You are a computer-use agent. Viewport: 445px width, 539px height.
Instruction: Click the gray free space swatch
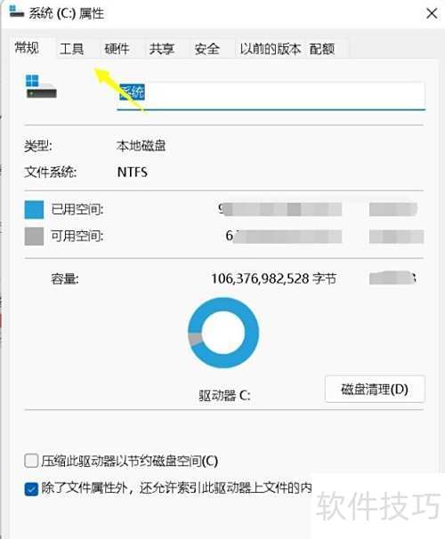[34, 237]
